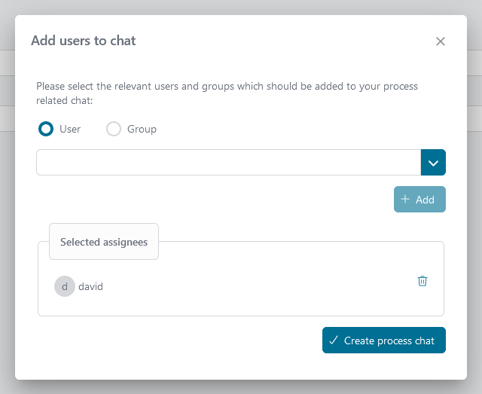The image size is (482, 394).
Task: Delete david from selected assignees
Action: coord(423,281)
